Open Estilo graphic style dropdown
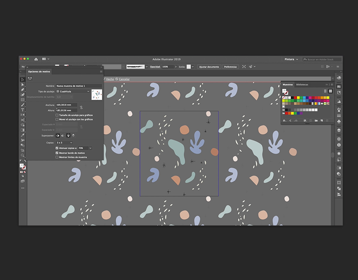 (x=193, y=67)
